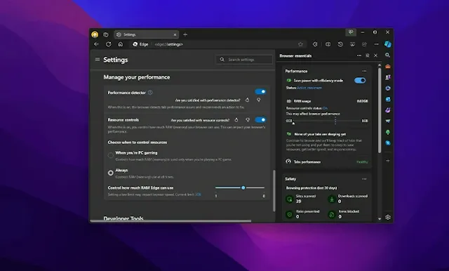Open the Settings hamburger menu
Image resolution: width=449 pixels, height=271 pixels.
(98, 60)
